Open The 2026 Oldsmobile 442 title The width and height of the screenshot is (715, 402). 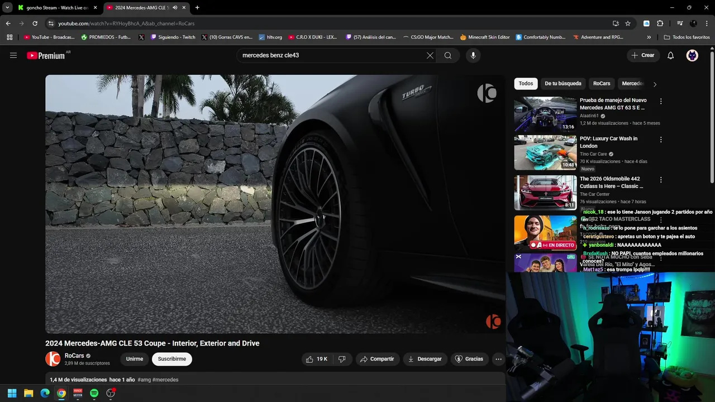click(x=612, y=183)
